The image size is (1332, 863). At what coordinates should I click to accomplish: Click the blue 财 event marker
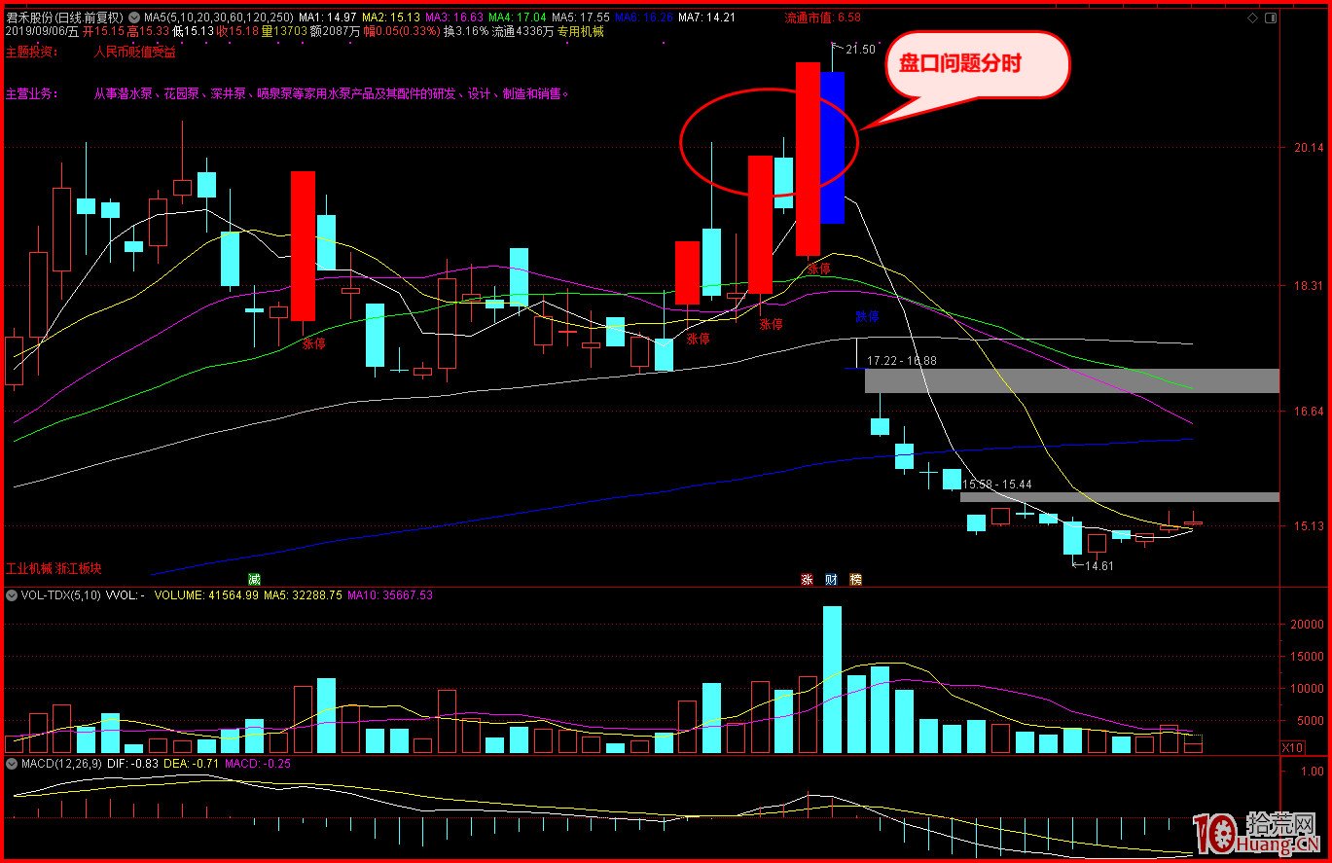coord(831,579)
